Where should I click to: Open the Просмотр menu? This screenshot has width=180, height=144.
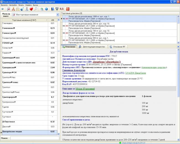4,5
